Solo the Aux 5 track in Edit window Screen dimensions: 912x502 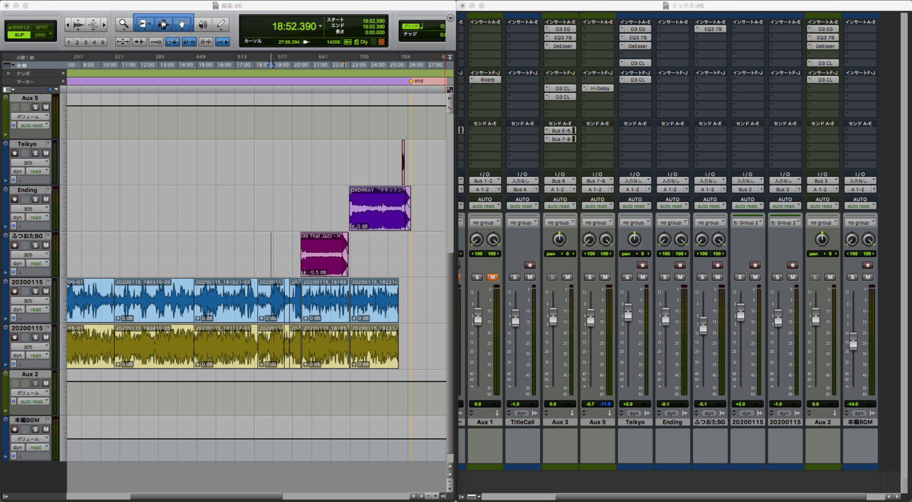click(x=35, y=108)
